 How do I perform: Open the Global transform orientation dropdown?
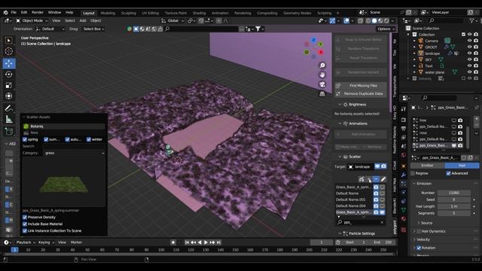pos(172,20)
